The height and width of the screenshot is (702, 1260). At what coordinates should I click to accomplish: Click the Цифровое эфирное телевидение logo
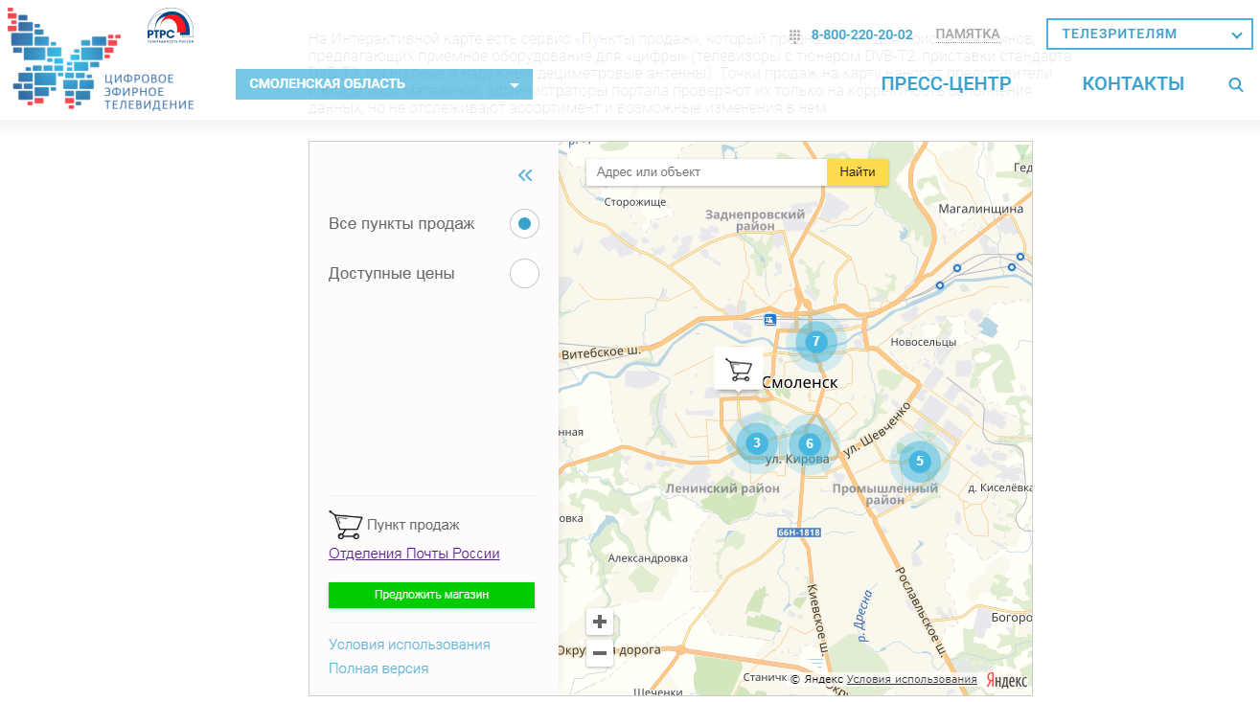tap(101, 57)
